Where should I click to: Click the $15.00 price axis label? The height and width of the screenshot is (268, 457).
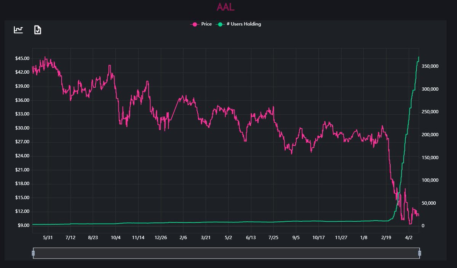(x=22, y=197)
